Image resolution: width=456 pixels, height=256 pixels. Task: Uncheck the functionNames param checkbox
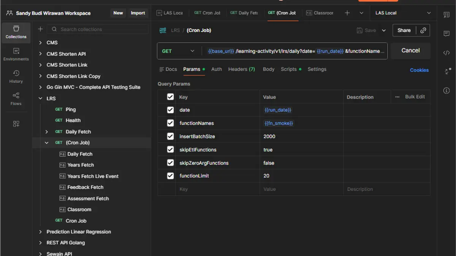pyautogui.click(x=170, y=123)
